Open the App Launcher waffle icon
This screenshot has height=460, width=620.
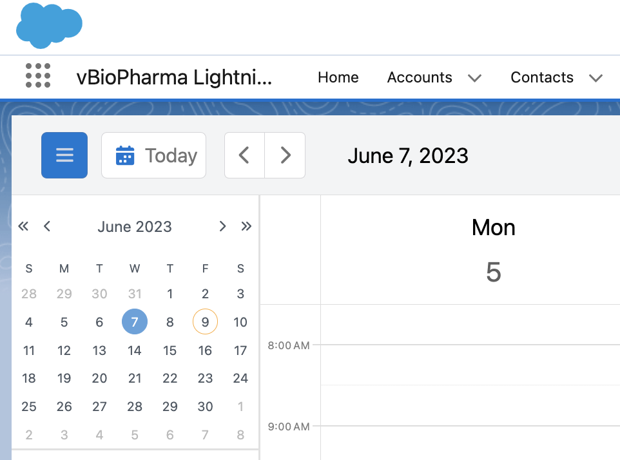tap(39, 76)
